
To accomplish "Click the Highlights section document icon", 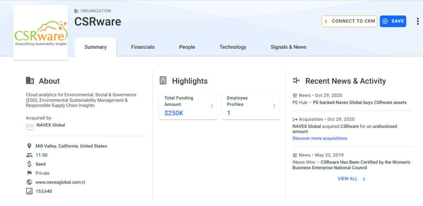I will pyautogui.click(x=163, y=81).
